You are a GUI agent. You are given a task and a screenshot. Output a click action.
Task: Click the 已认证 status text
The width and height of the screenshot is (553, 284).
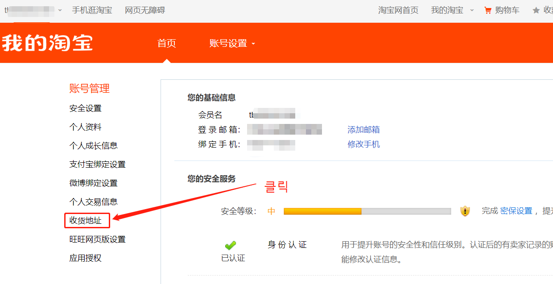pos(233,259)
